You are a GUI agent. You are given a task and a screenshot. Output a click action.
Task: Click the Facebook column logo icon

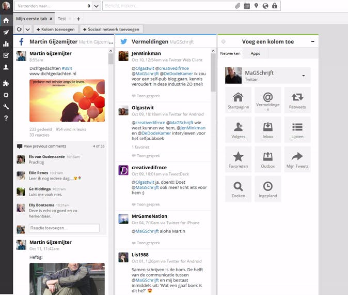(21, 41)
